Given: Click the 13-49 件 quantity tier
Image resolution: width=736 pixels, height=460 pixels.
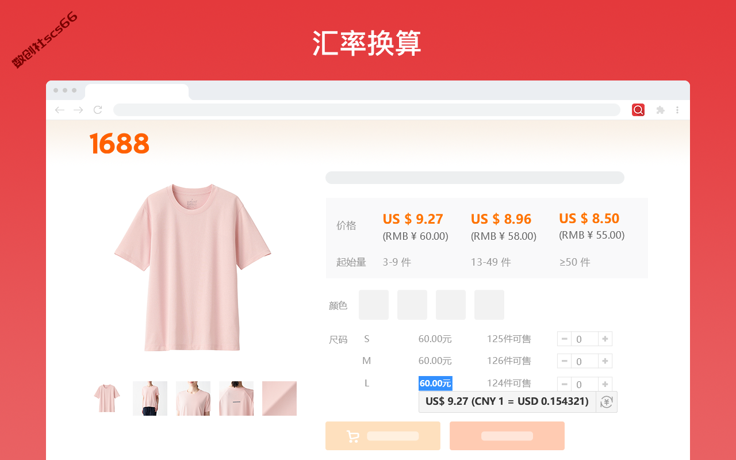Looking at the screenshot, I should pyautogui.click(x=491, y=262).
